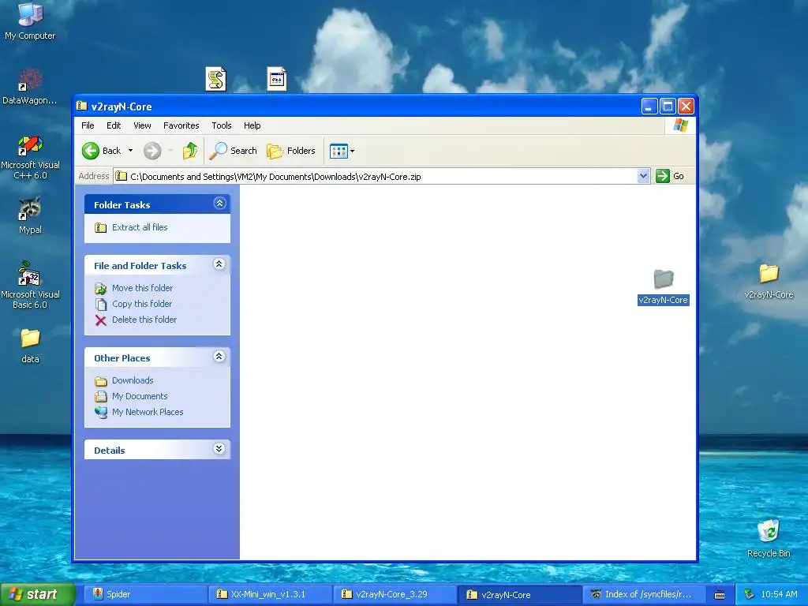Switch to the v2rayN-Core_3.29 taskbar window
808x606 pixels.
395,594
